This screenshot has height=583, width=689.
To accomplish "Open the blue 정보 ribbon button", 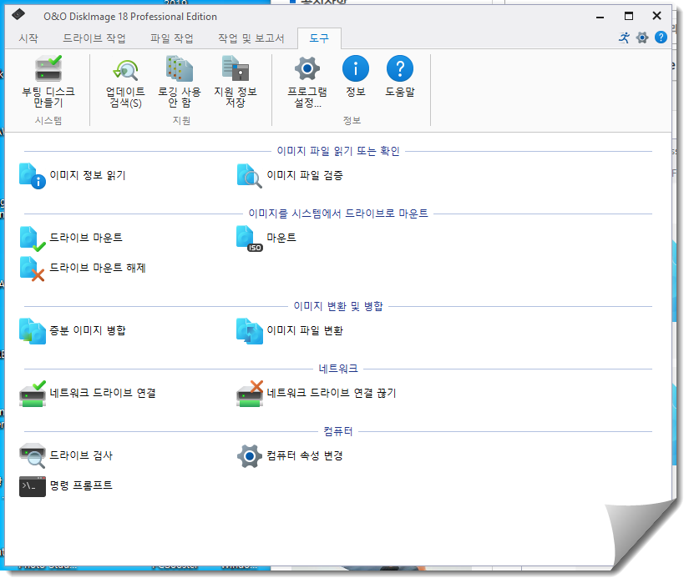I will coord(356,77).
